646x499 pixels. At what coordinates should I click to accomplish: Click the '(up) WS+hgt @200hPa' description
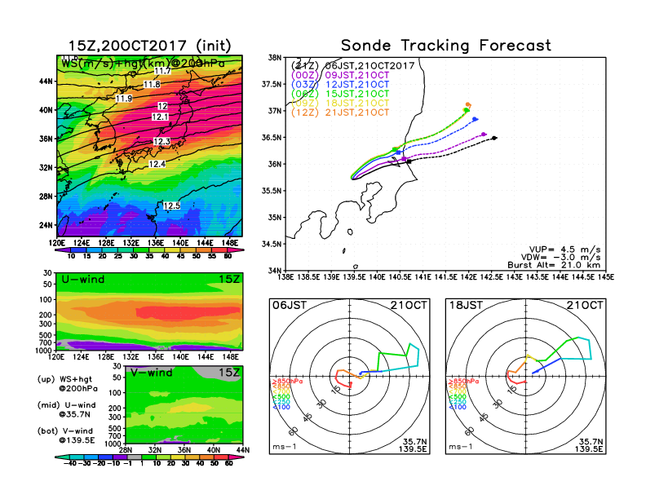[x=68, y=384]
